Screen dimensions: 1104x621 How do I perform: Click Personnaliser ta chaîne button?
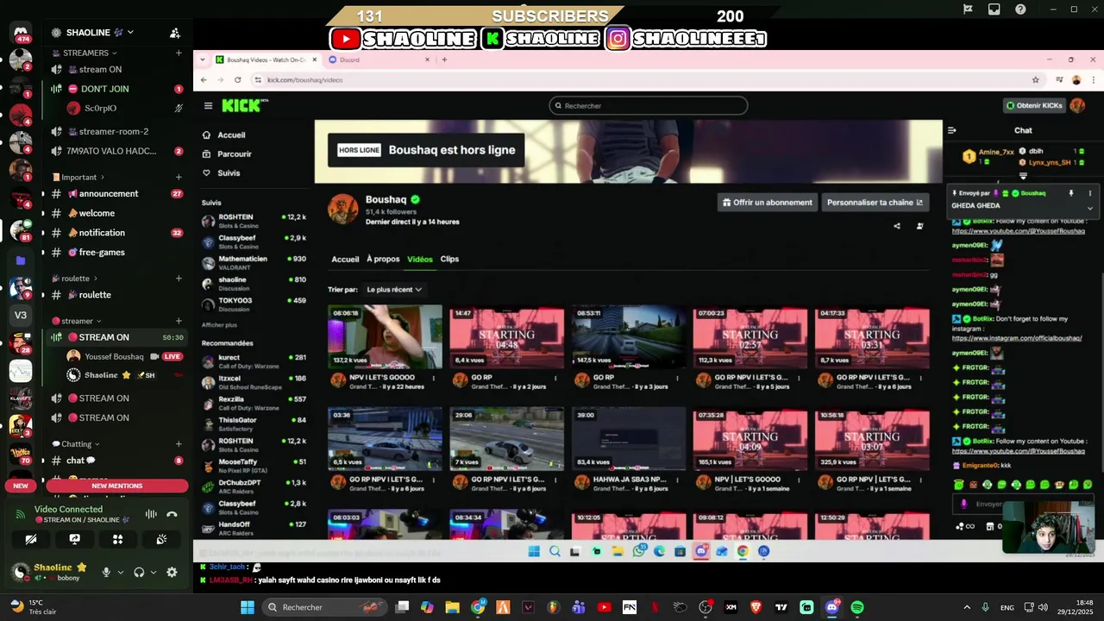pos(875,203)
